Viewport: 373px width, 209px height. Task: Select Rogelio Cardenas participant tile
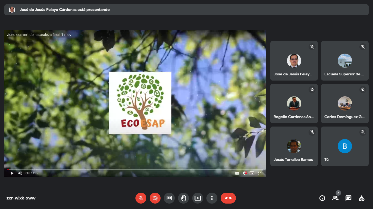pyautogui.click(x=294, y=103)
